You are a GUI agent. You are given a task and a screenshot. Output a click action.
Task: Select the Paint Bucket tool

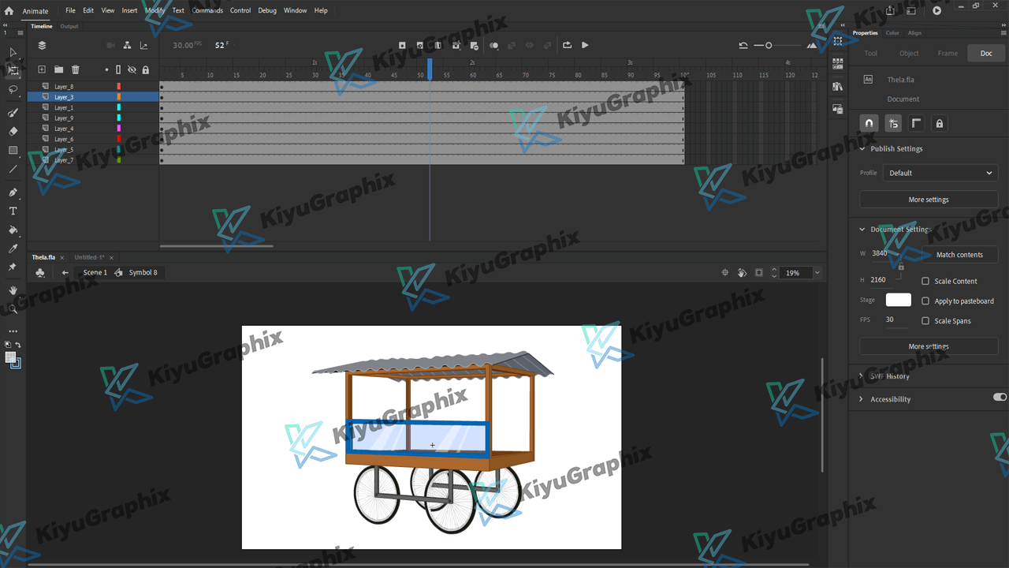(x=13, y=230)
